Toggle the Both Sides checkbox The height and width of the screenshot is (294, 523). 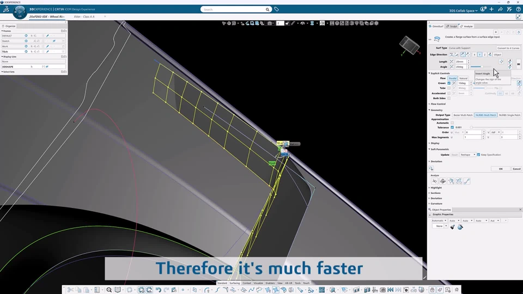pyautogui.click(x=449, y=99)
